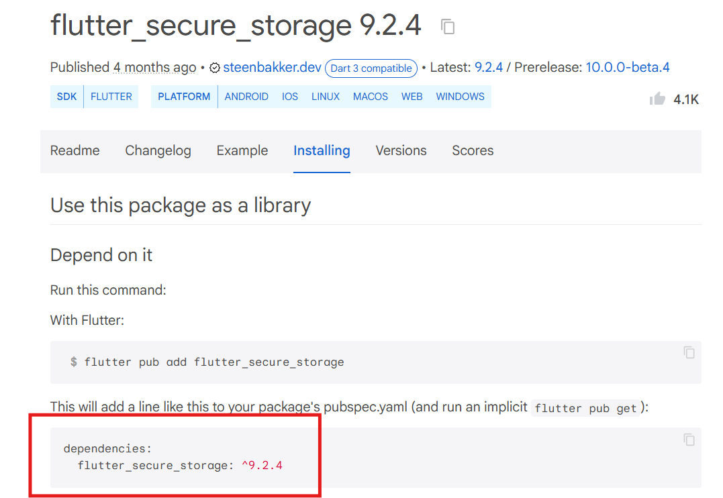Click the FLUTTER SDK tag
This screenshot has height=498, width=723.
click(x=111, y=97)
